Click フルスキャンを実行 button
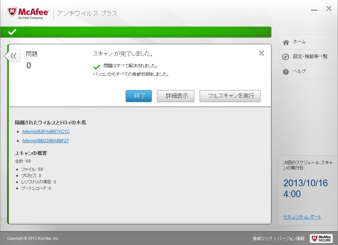The width and height of the screenshot is (338, 245). 230,96
